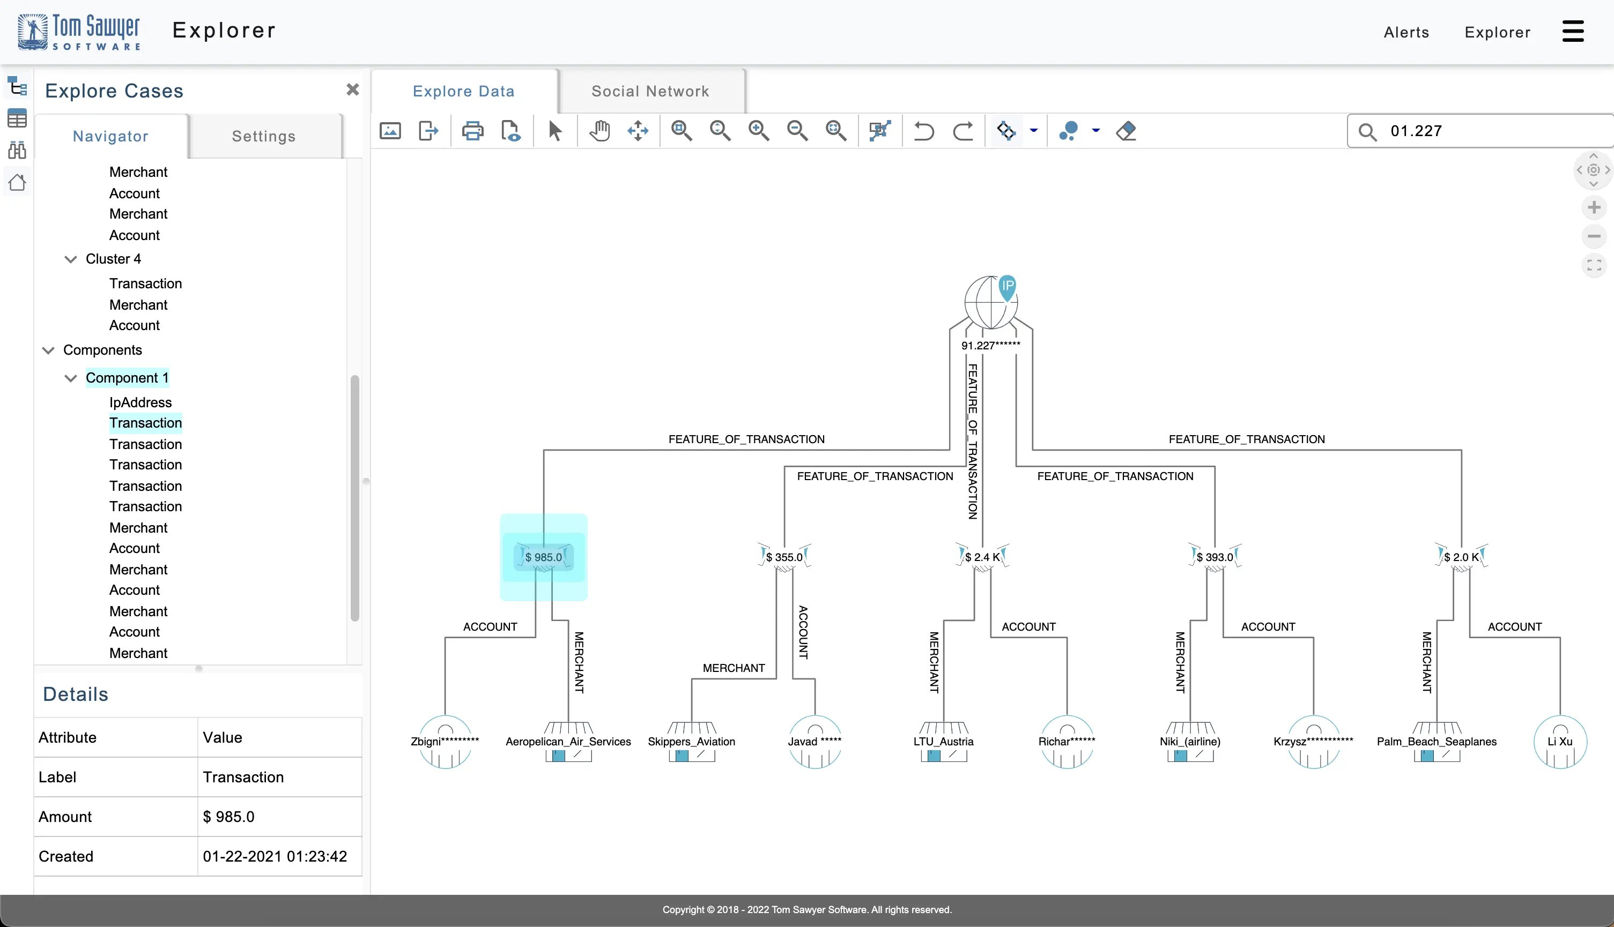The height and width of the screenshot is (927, 1614).
Task: Select the move tool
Action: click(639, 131)
